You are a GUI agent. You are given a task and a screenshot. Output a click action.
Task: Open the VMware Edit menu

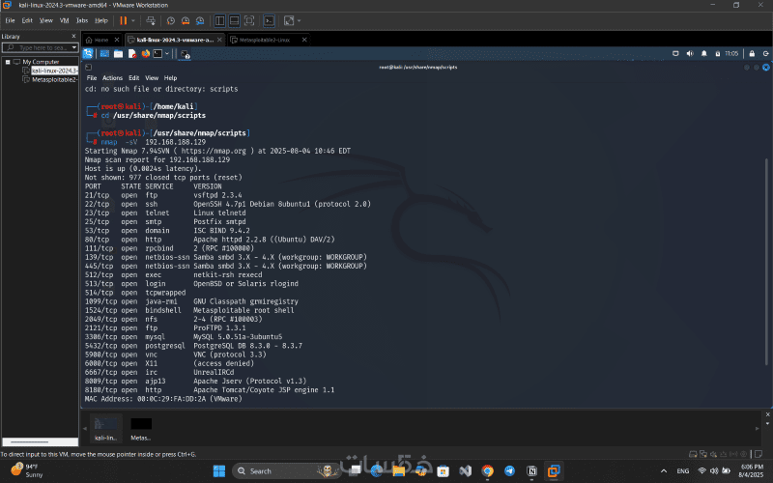click(27, 20)
